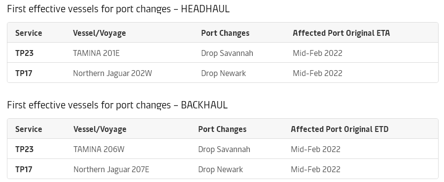The image size is (444, 182).
Task: Select Drop Newark in BACKHAUL table
Action: tap(221, 169)
